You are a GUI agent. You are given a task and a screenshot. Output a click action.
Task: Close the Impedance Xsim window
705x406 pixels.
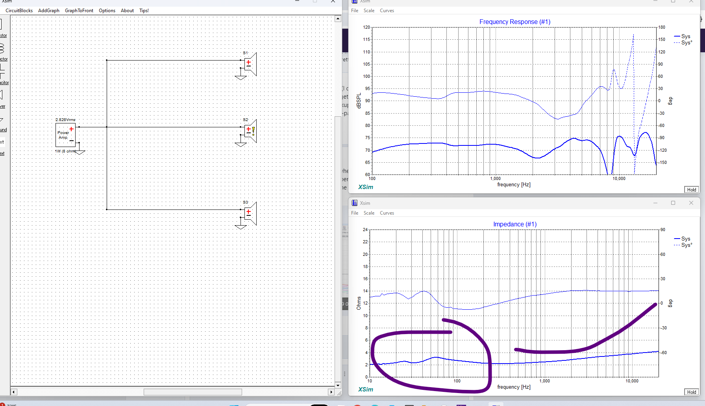pyautogui.click(x=691, y=203)
